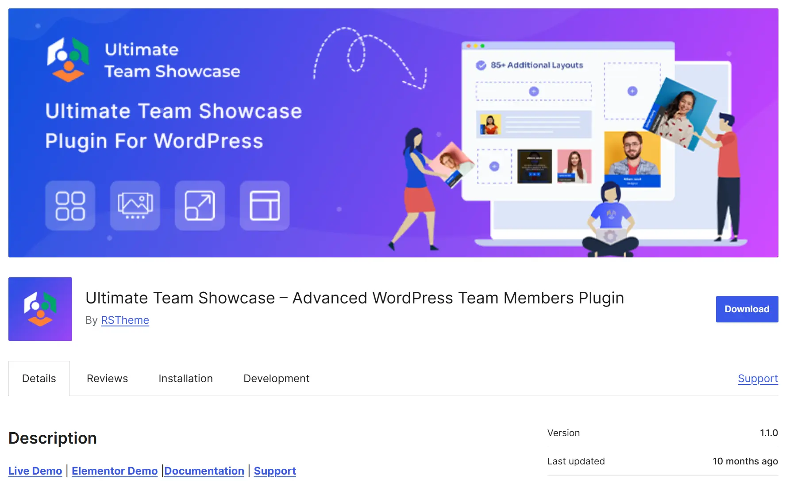Open the Support link beside the tabs
This screenshot has height=483, width=786.
click(x=758, y=379)
